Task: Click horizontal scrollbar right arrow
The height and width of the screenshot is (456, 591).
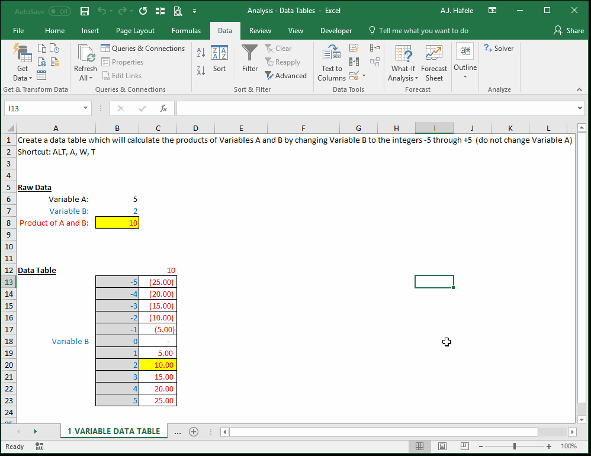Action: [x=572, y=432]
